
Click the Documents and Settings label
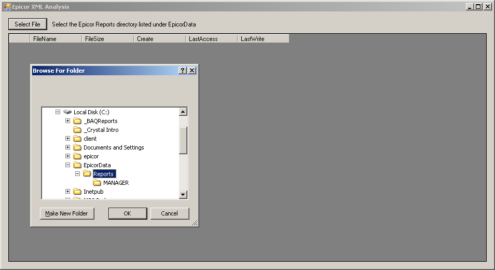coord(114,147)
